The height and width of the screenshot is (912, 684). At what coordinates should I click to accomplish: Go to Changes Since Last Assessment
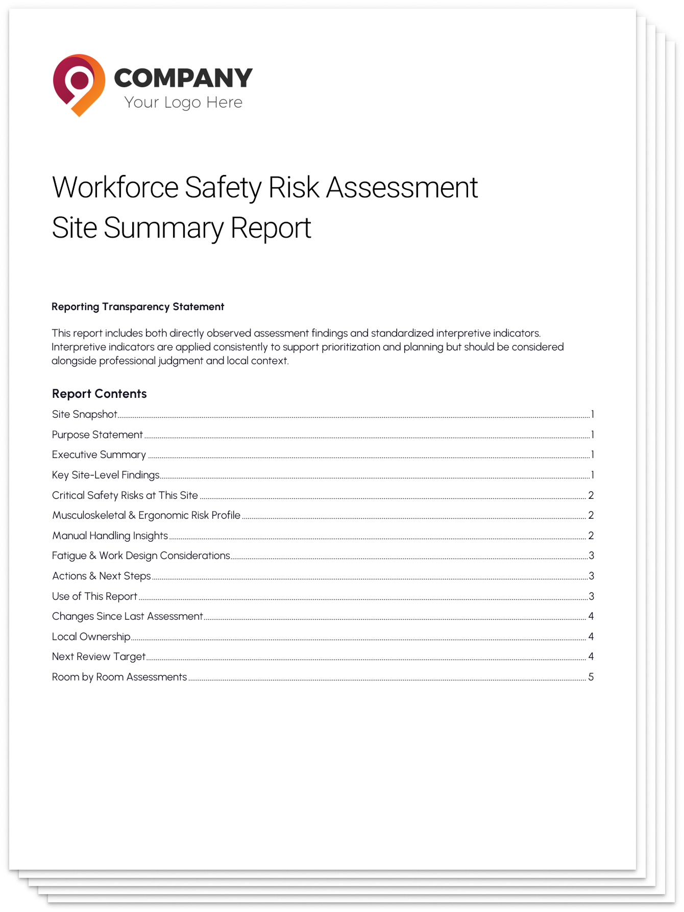coord(128,616)
